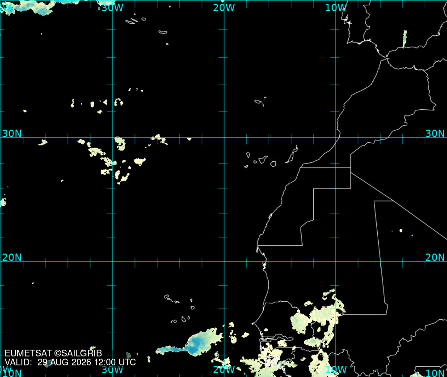Select the 30N latitude label on left edge
447x377 pixels.
12,133
